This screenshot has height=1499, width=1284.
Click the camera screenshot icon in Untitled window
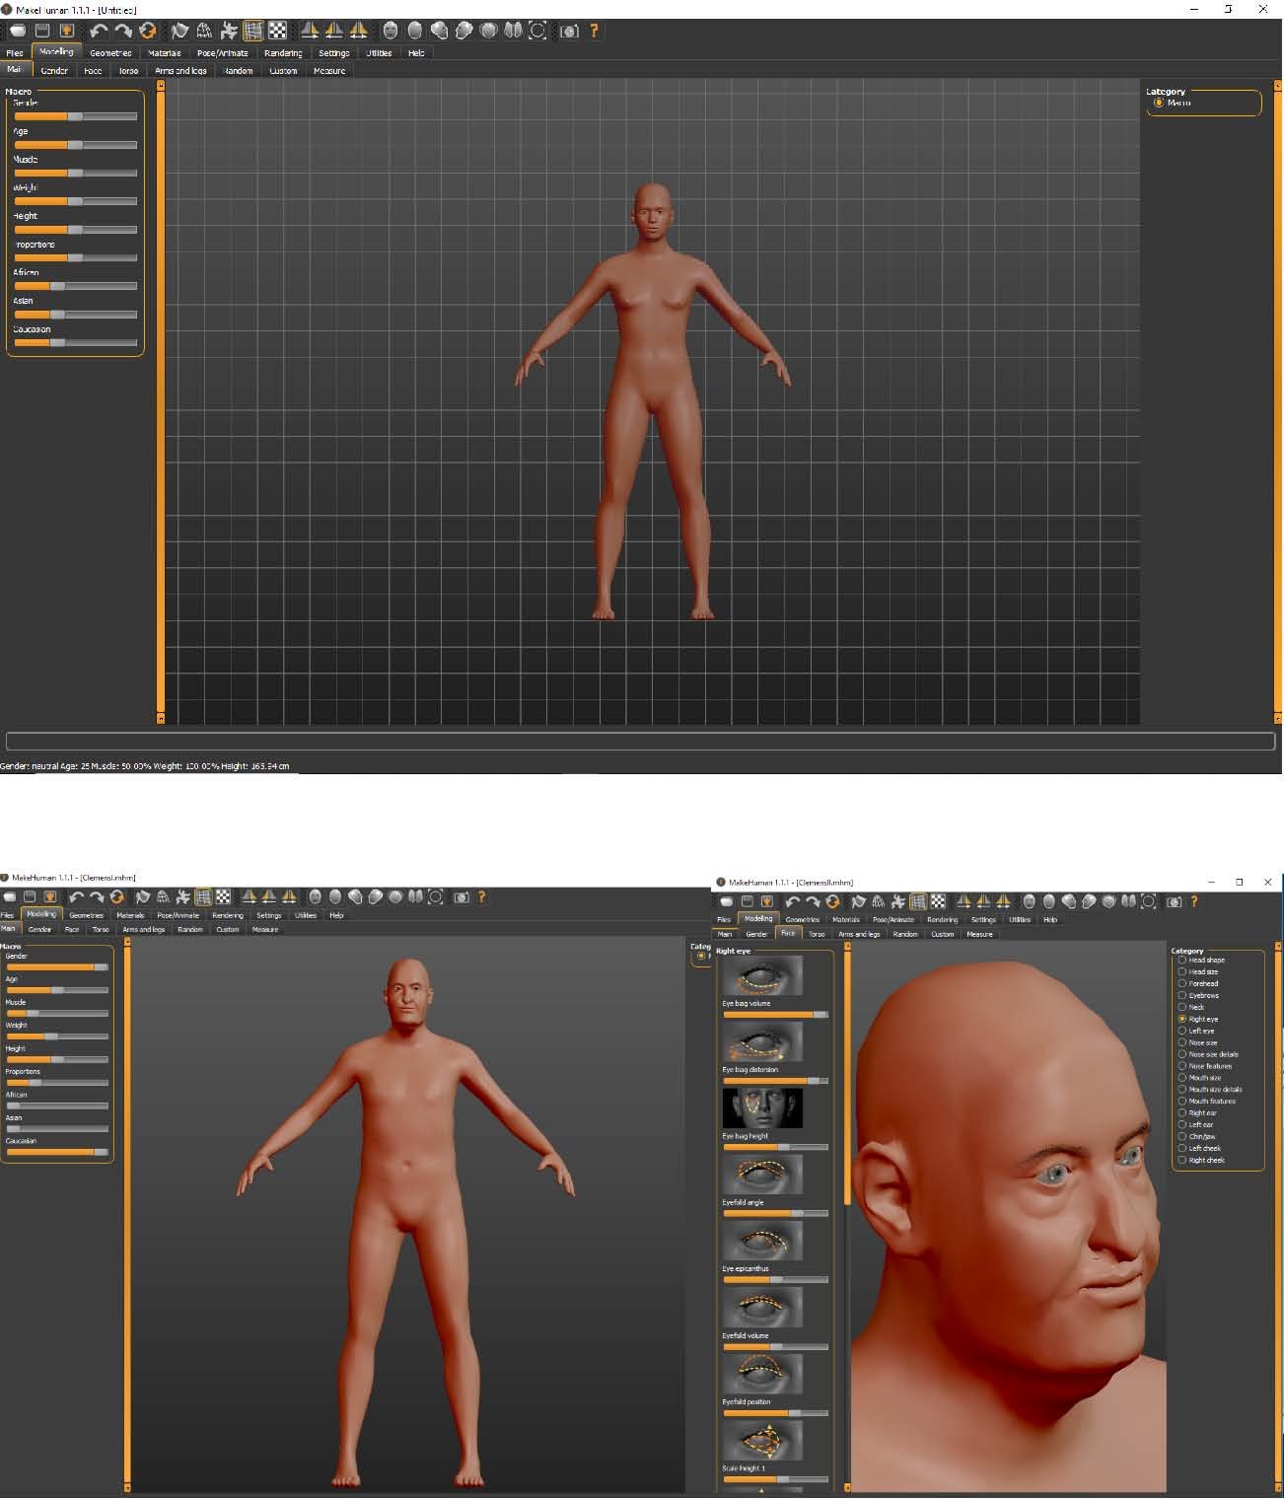coord(569,31)
